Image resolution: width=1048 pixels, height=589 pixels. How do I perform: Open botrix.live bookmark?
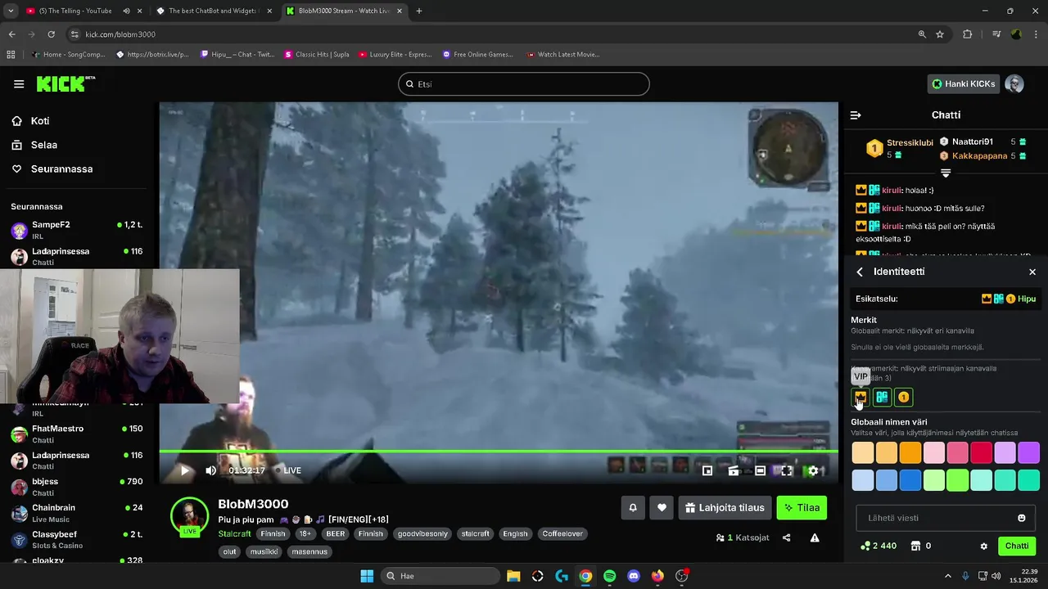tap(152, 54)
